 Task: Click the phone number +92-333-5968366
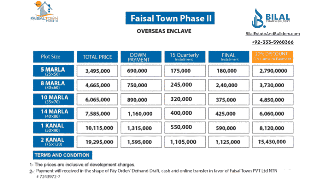pyautogui.click(x=273, y=42)
